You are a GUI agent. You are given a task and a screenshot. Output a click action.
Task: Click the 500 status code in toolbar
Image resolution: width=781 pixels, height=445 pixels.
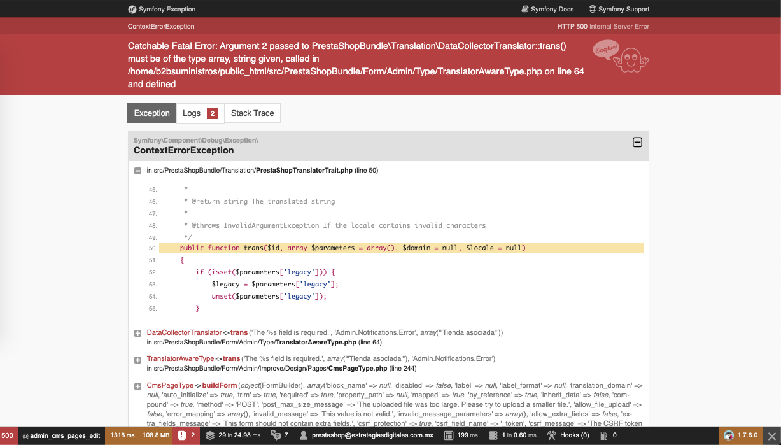coord(7,435)
